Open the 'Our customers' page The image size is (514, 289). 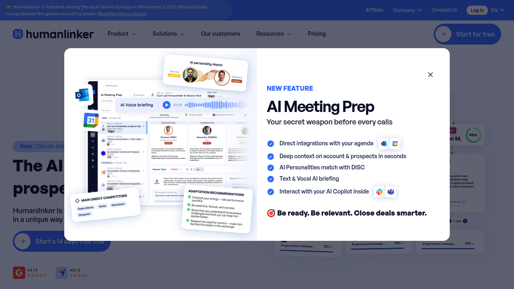(220, 34)
